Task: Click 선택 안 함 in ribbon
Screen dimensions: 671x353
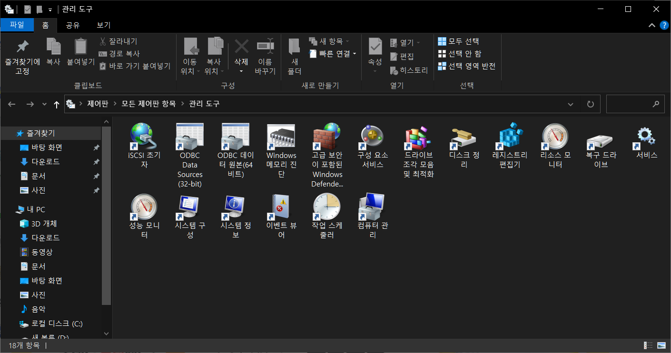Action: pos(460,54)
